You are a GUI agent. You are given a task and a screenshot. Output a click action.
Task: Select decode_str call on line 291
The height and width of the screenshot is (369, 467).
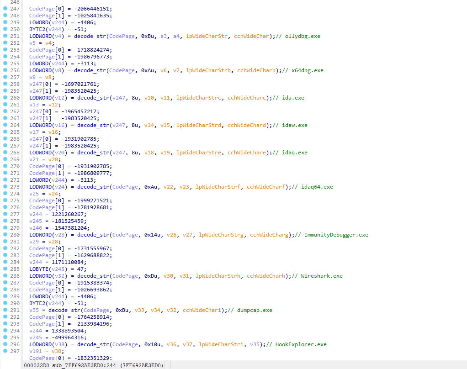(64, 310)
